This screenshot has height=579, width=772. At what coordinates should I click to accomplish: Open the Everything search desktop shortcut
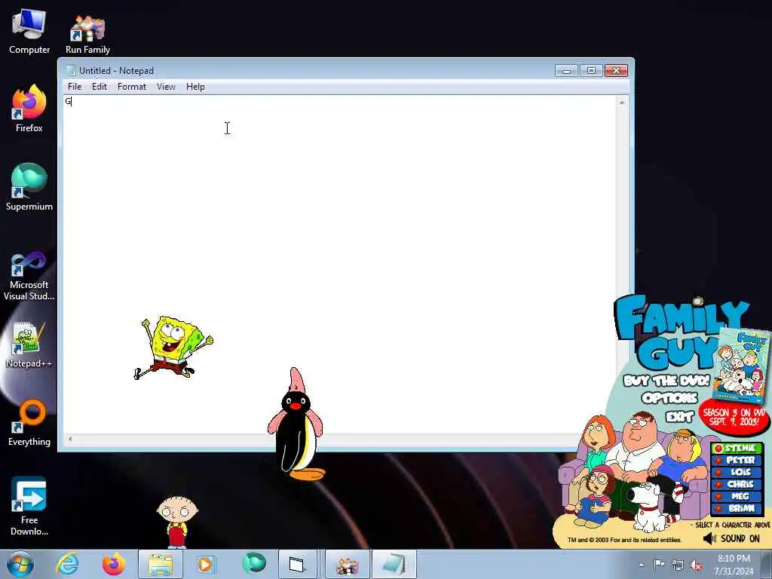click(x=29, y=424)
